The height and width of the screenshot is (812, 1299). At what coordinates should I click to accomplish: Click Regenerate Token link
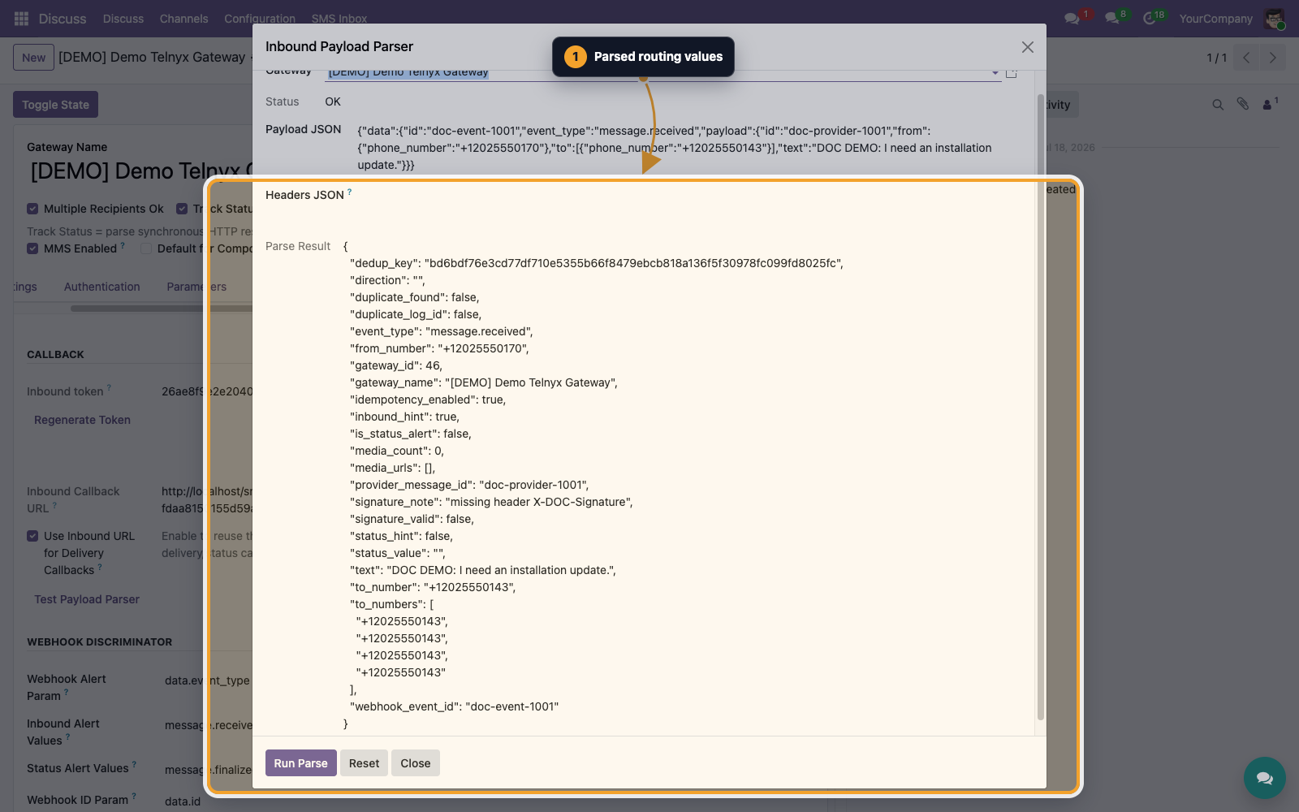click(82, 420)
